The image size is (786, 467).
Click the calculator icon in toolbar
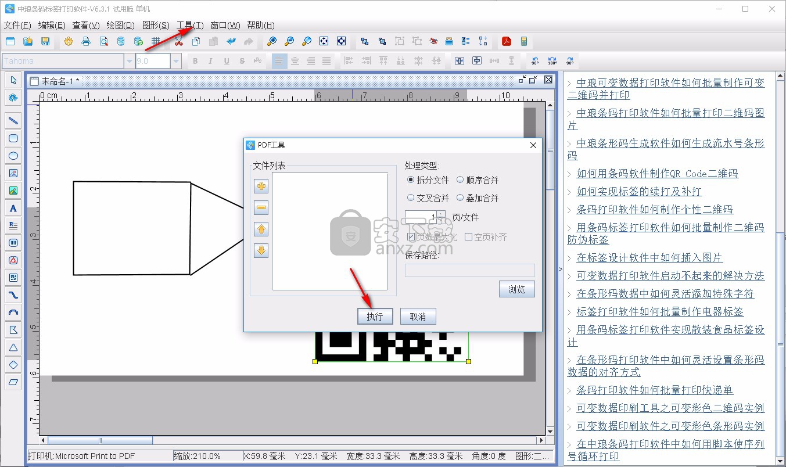524,41
